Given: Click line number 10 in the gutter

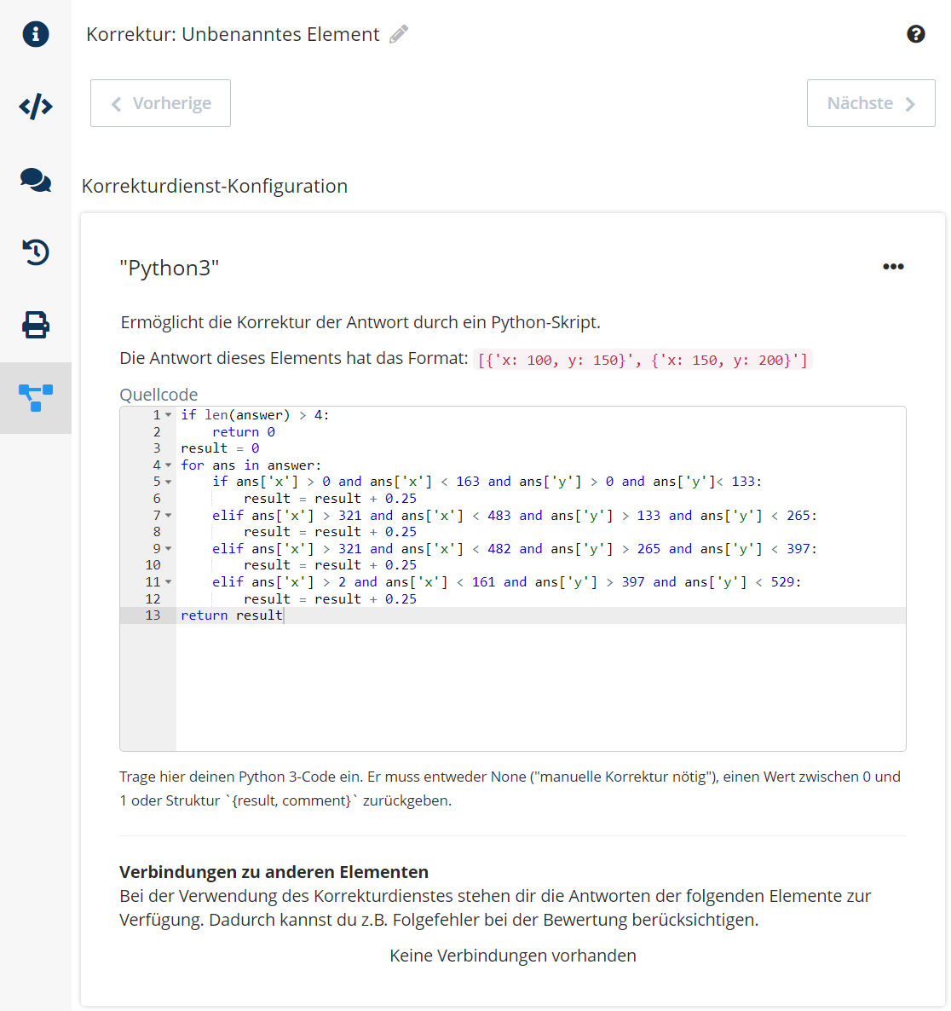Looking at the screenshot, I should (x=153, y=565).
